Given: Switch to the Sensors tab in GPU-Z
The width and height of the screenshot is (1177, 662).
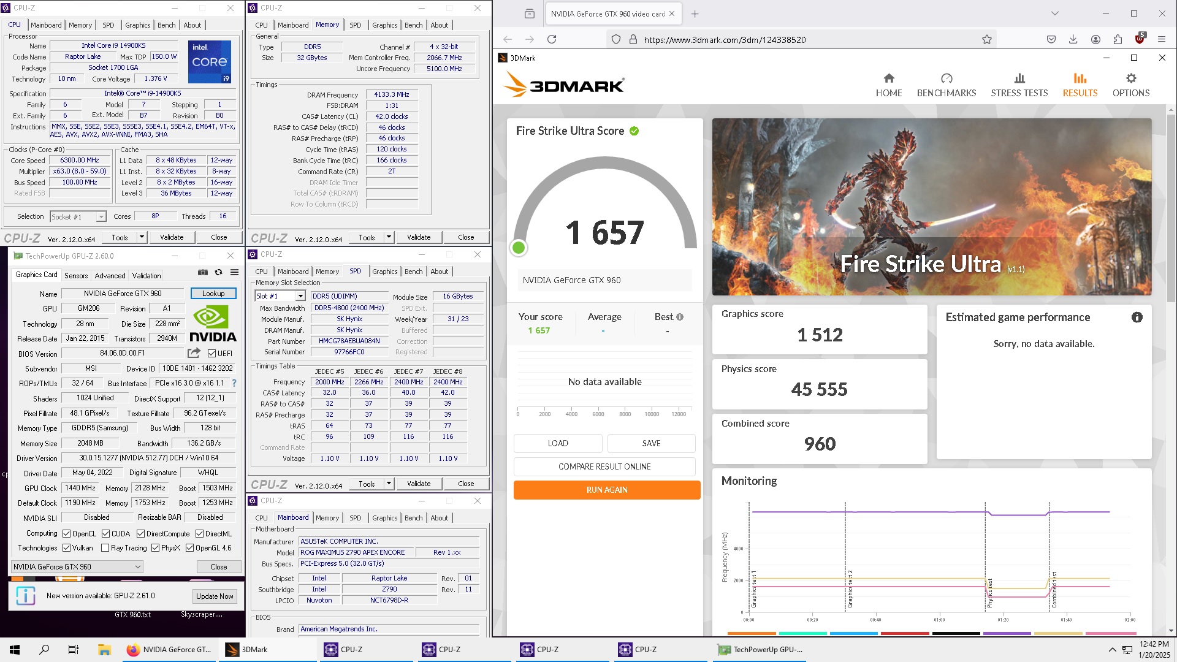Looking at the screenshot, I should pos(76,276).
